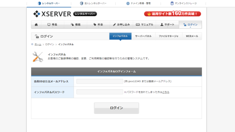Open the 機能 menu

pos(76,25)
